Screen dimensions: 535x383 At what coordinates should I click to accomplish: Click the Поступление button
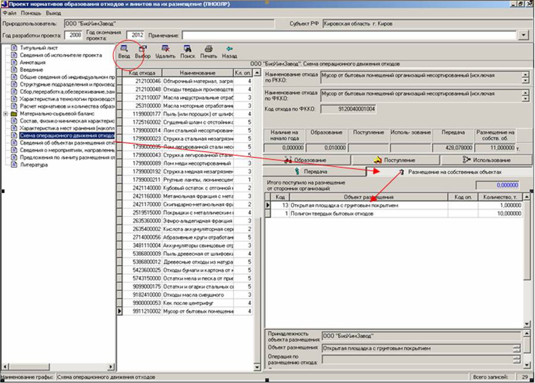(x=395, y=160)
